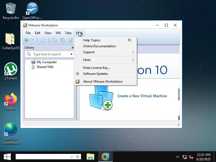Click the Create a New Virtual Machine graphic
This screenshot has height=162, width=216.
[101, 98]
